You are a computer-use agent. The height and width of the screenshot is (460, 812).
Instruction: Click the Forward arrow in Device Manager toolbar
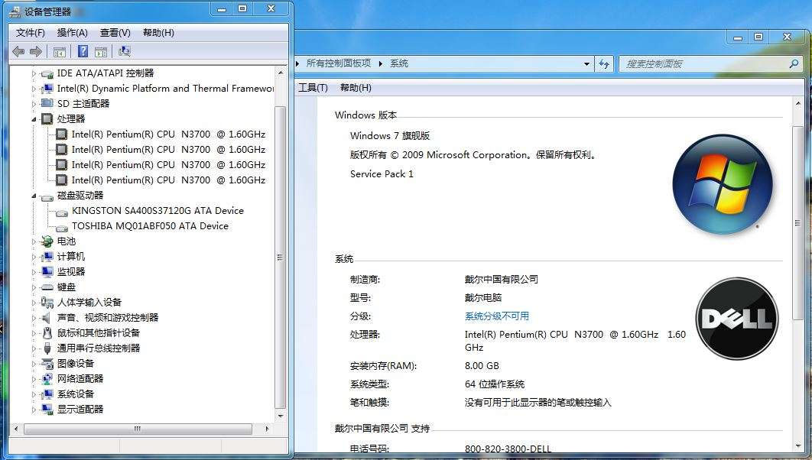(x=36, y=52)
